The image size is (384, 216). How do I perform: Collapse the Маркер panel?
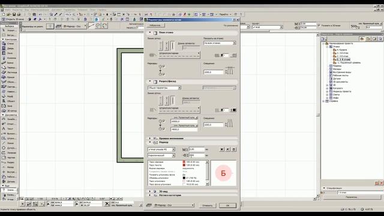click(150, 142)
